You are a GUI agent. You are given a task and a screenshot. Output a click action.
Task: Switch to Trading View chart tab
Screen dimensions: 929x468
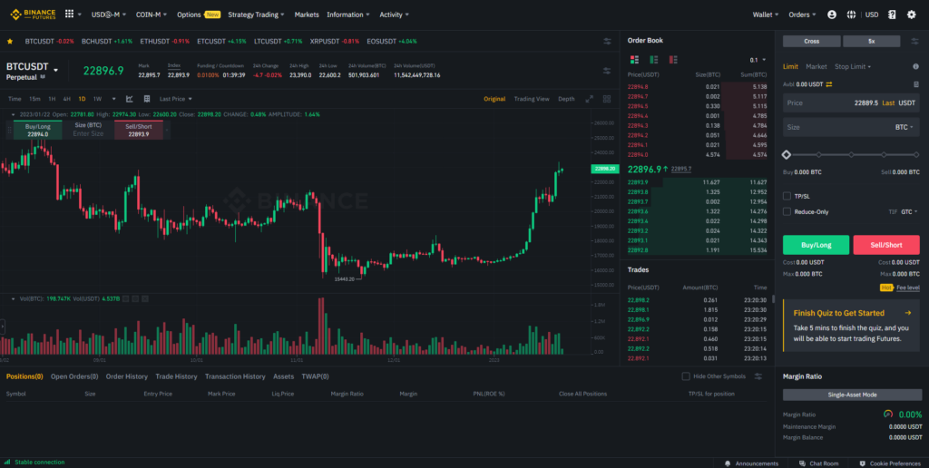pyautogui.click(x=532, y=99)
